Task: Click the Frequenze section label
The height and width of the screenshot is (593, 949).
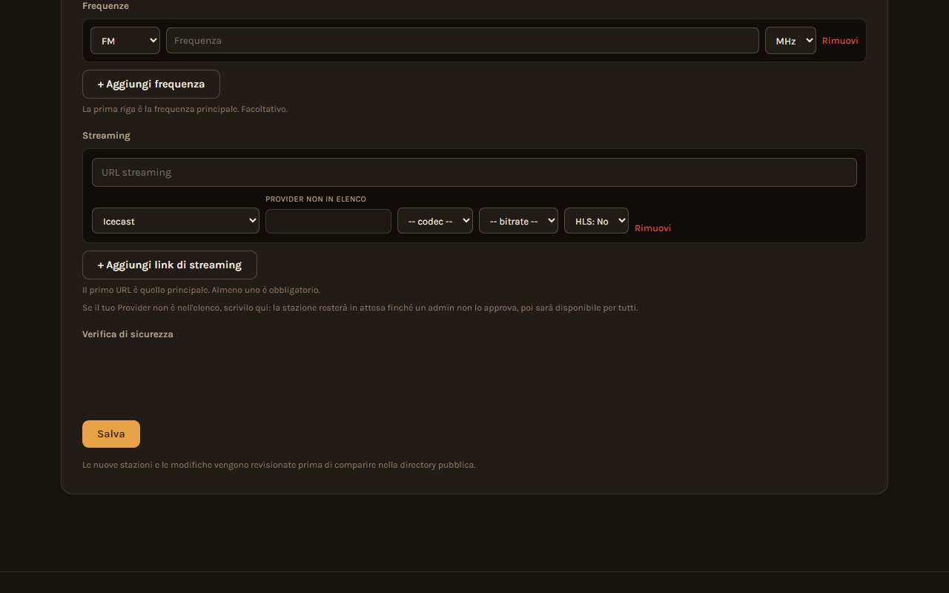Action: coord(105,6)
